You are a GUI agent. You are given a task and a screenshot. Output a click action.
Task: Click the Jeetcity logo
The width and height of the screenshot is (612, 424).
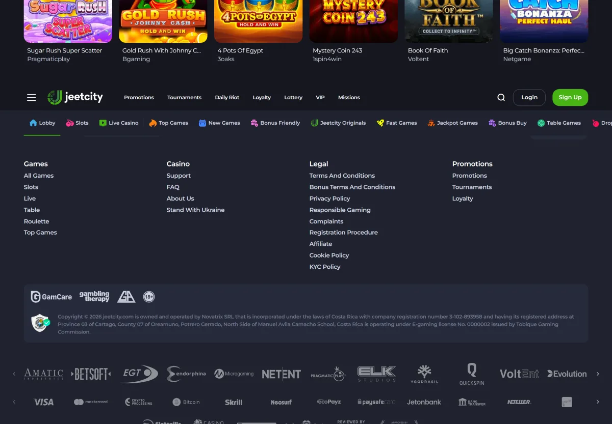pos(75,97)
